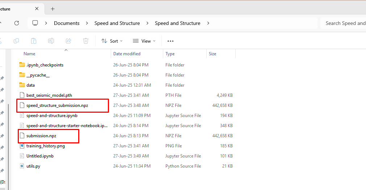This screenshot has width=366, height=190.
Task: Expand the Sort dropdown
Action: [112, 41]
